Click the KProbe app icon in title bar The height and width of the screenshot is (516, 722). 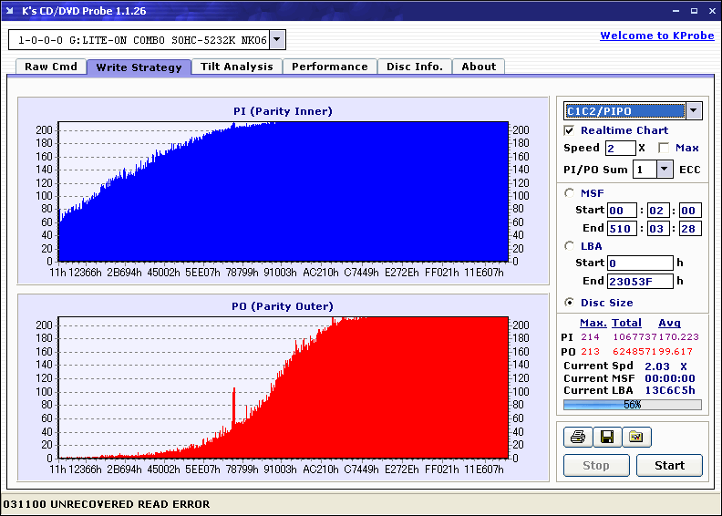coord(10,11)
